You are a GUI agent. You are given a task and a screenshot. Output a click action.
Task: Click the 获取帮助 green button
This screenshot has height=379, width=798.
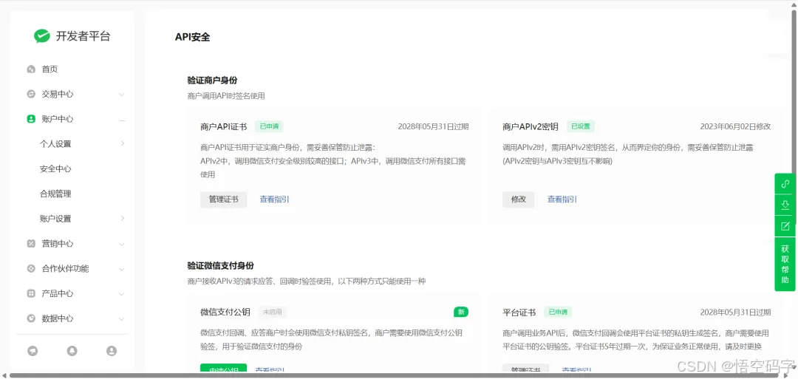[785, 264]
